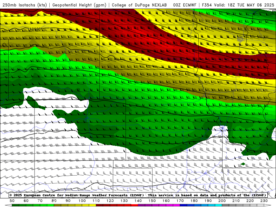This screenshot has width=276, height=207.
Task: Click the "250mb Isotachs (kts)" title text
Action: pyautogui.click(x=24, y=5)
